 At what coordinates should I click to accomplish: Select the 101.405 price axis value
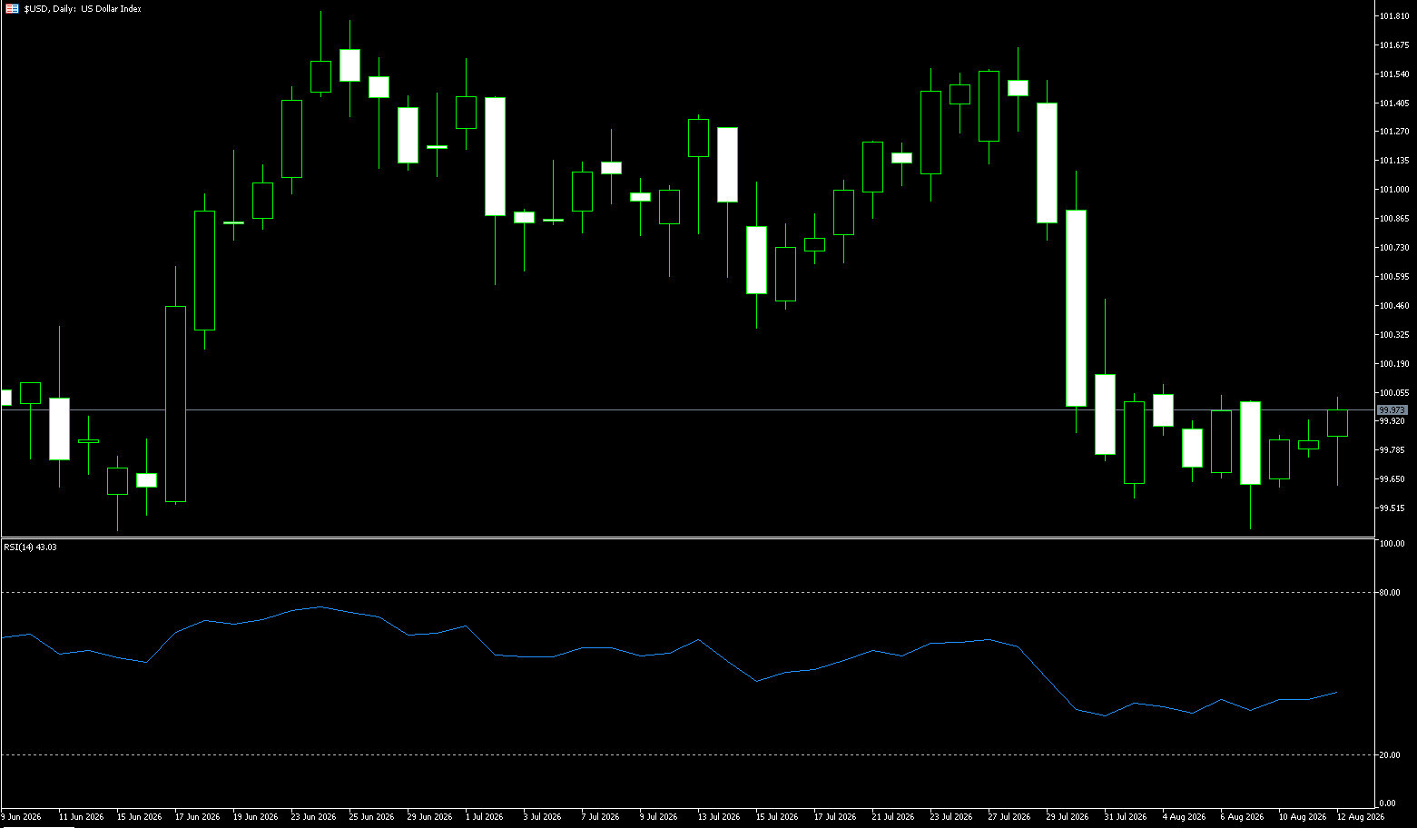point(1393,103)
